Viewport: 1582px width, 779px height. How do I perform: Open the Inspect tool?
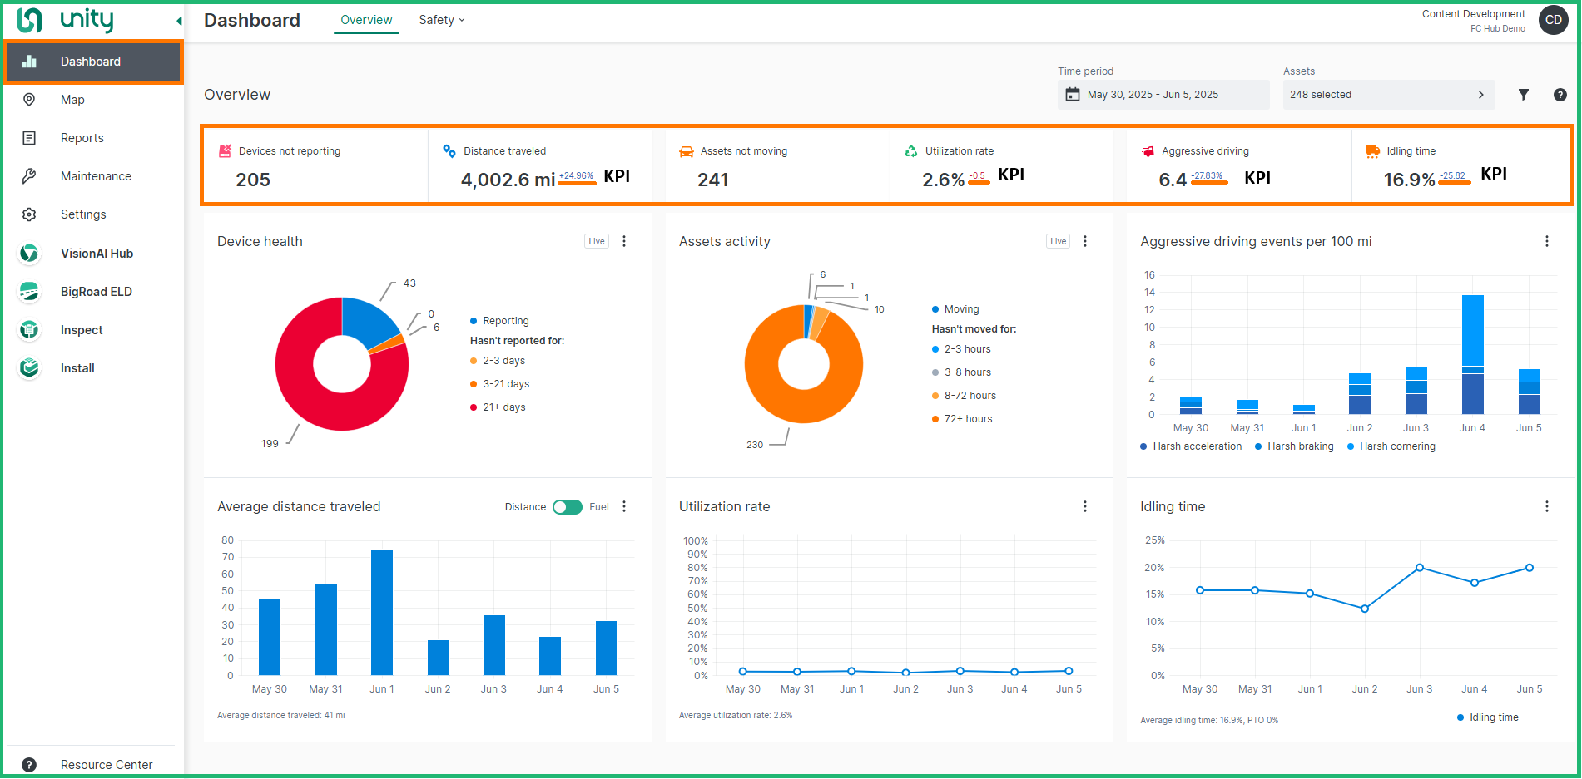[81, 329]
